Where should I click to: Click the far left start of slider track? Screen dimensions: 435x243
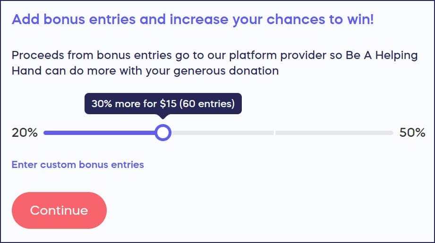pos(45,133)
